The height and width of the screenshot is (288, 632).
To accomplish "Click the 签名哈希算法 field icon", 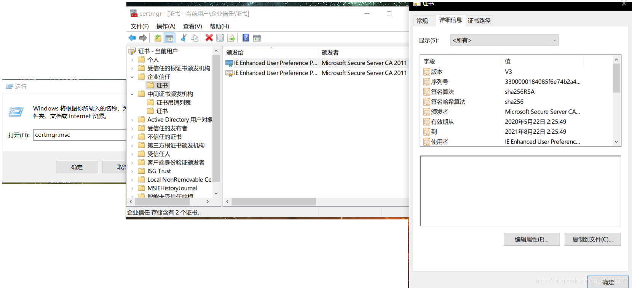I will pos(427,102).
